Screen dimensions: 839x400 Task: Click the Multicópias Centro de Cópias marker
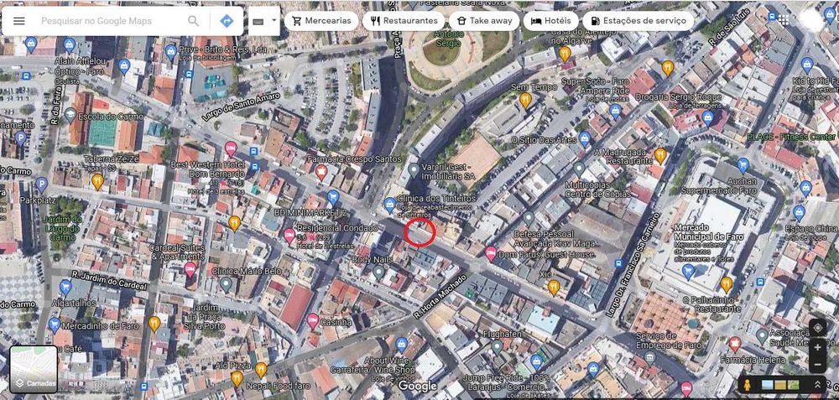[x=579, y=169]
